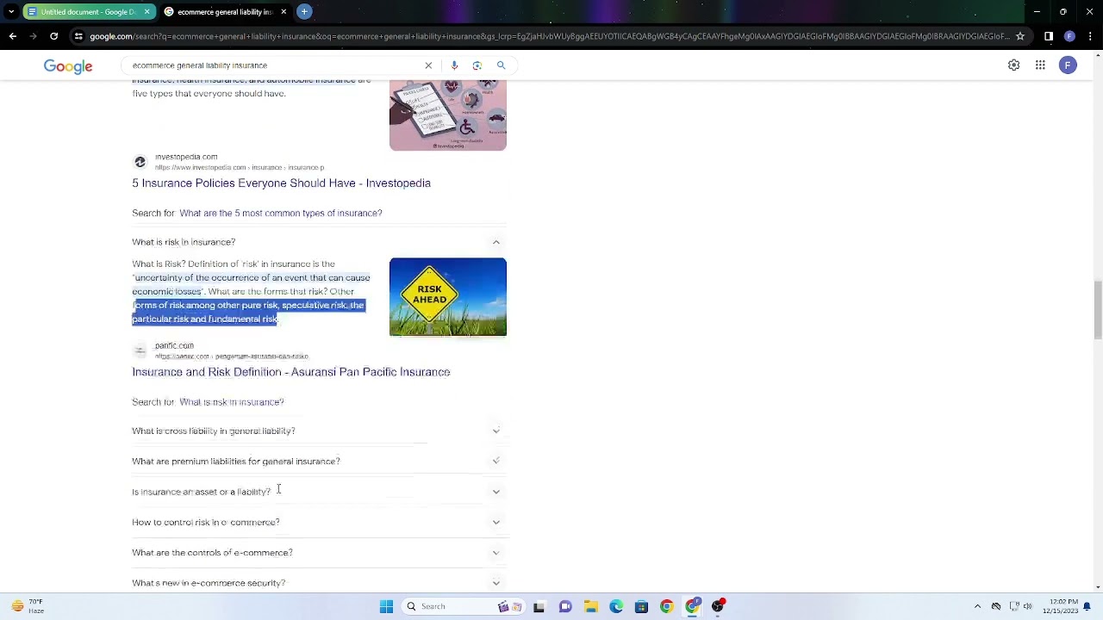This screenshot has width=1103, height=620.
Task: Expand Is insurance an asset or a liability
Action: (x=319, y=492)
